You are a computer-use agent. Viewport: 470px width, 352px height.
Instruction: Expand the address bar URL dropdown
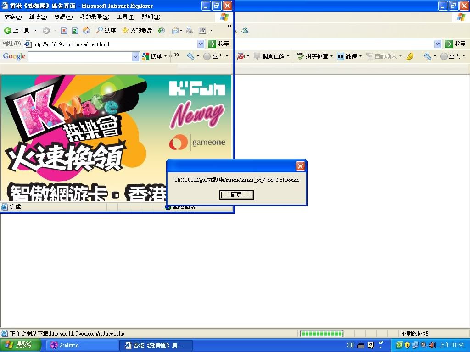click(x=201, y=44)
